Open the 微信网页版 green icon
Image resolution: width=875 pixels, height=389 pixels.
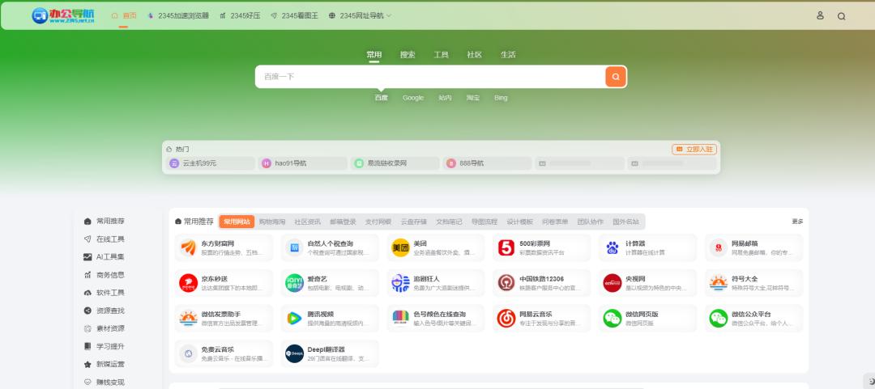coord(612,319)
